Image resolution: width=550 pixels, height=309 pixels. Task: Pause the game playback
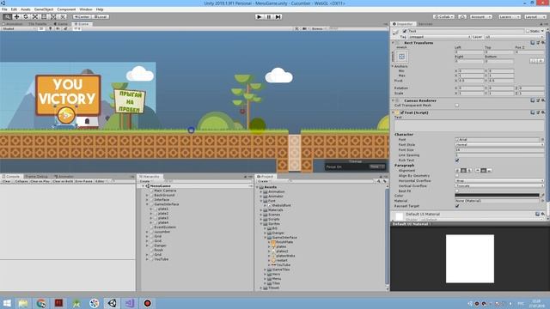tap(269, 17)
